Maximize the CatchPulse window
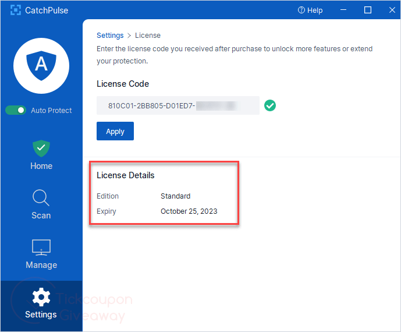 click(x=368, y=10)
